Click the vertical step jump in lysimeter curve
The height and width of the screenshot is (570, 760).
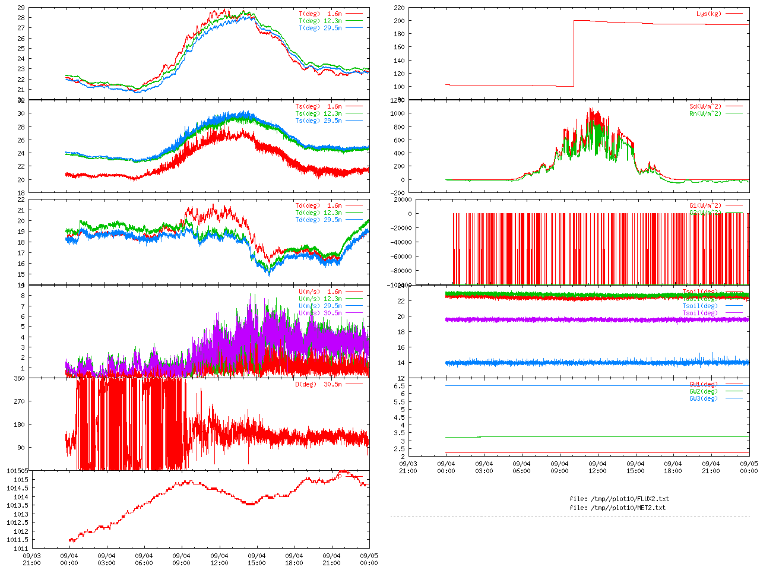click(574, 53)
